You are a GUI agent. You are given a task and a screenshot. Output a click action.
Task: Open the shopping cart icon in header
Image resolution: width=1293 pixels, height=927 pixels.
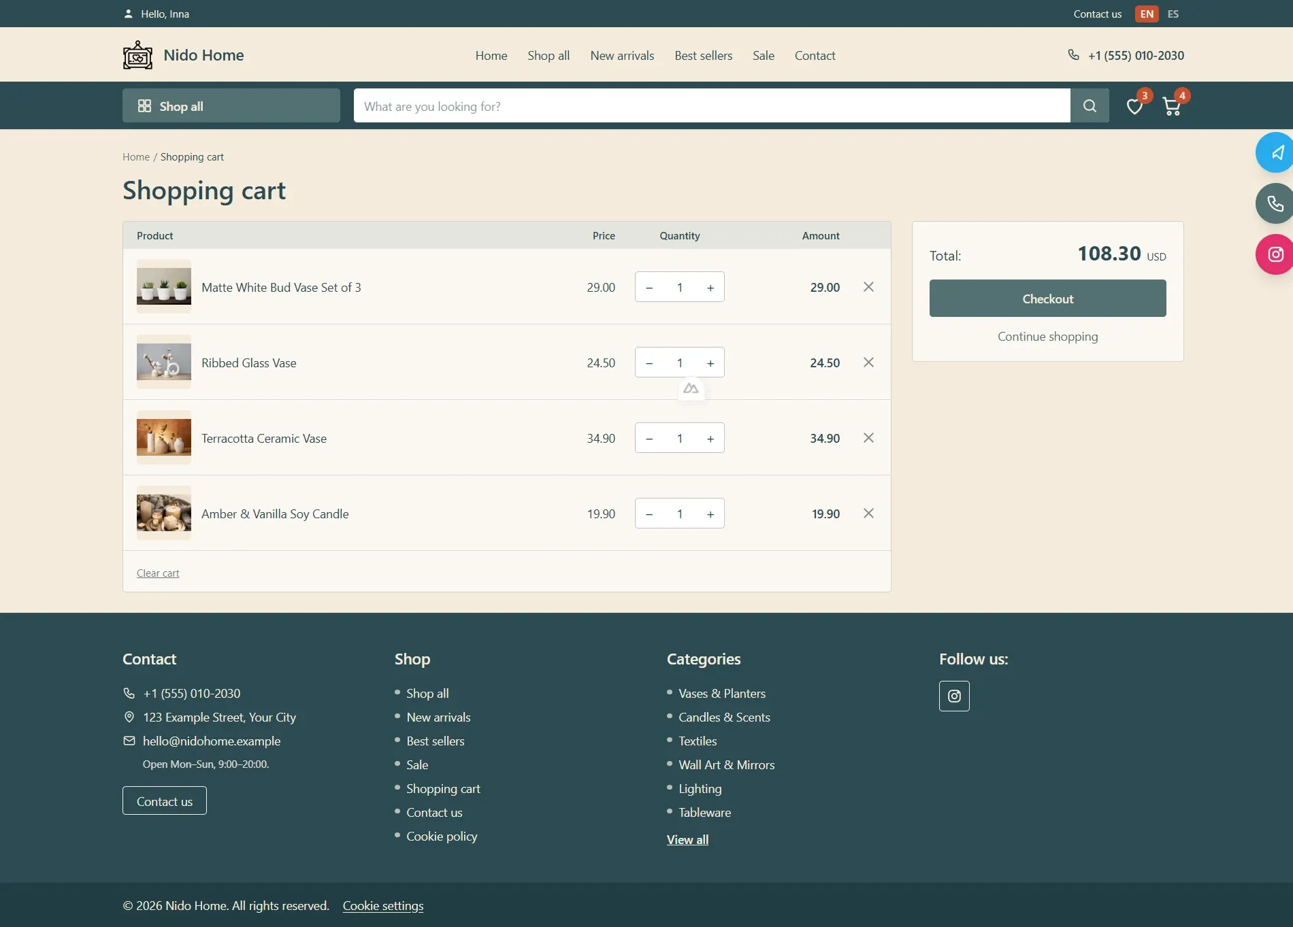pos(1172,106)
